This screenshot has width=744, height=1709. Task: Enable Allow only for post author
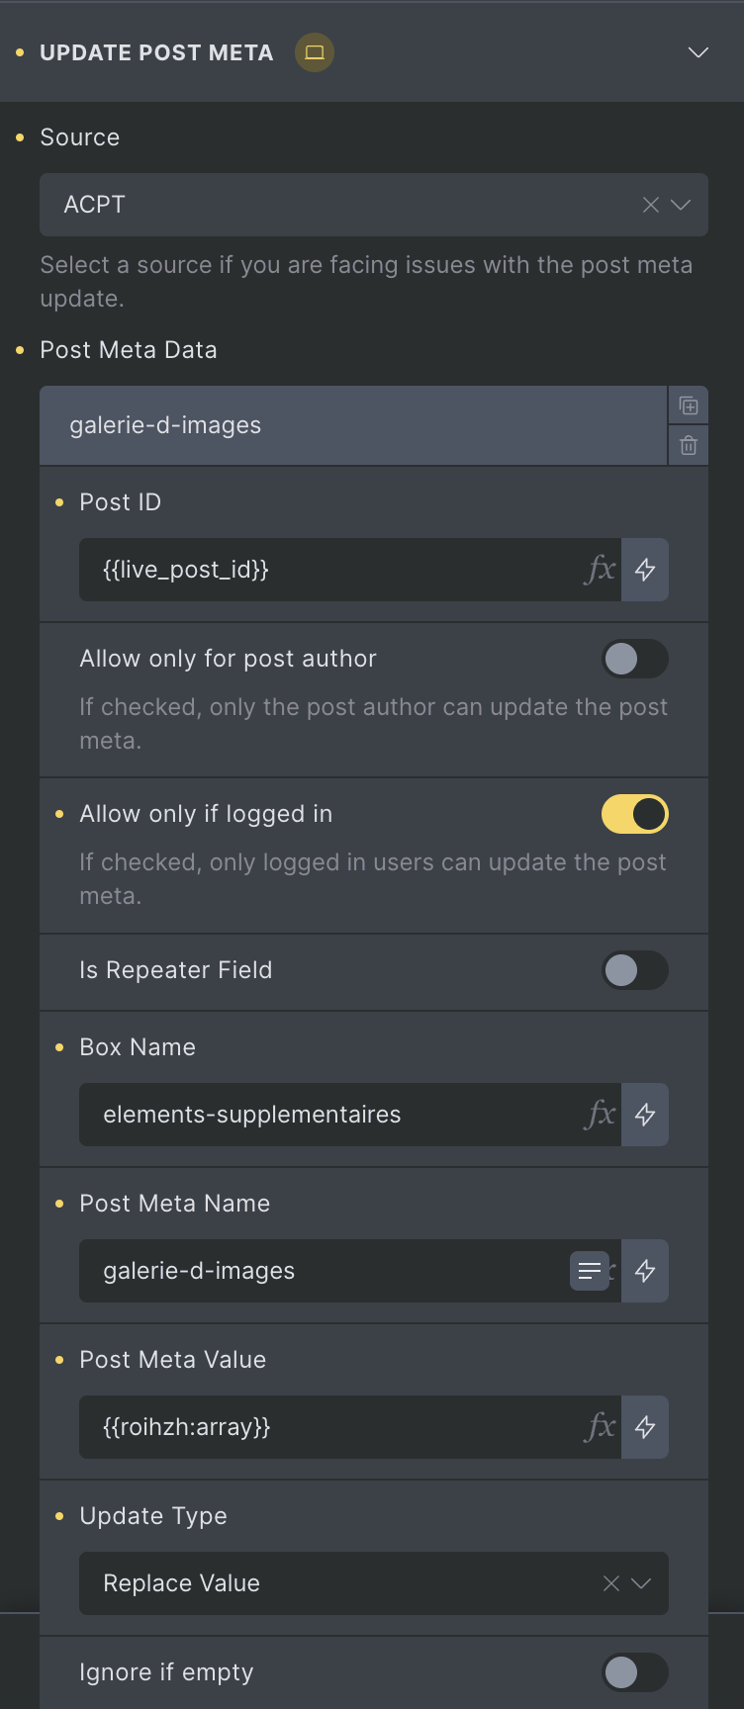[x=635, y=659]
